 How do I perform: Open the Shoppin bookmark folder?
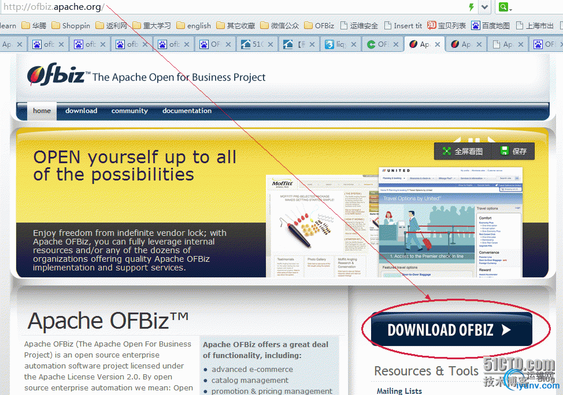pos(71,25)
